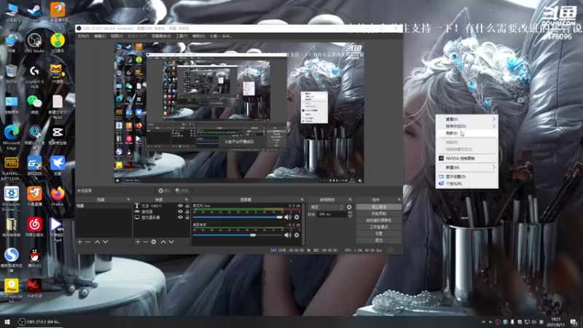Open OBS 编辑(E) menu
This screenshot has width=583, height=328.
[100, 36]
